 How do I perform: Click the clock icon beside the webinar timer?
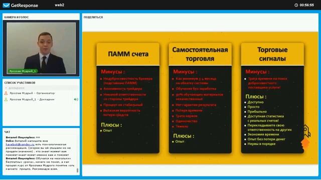(296, 5)
